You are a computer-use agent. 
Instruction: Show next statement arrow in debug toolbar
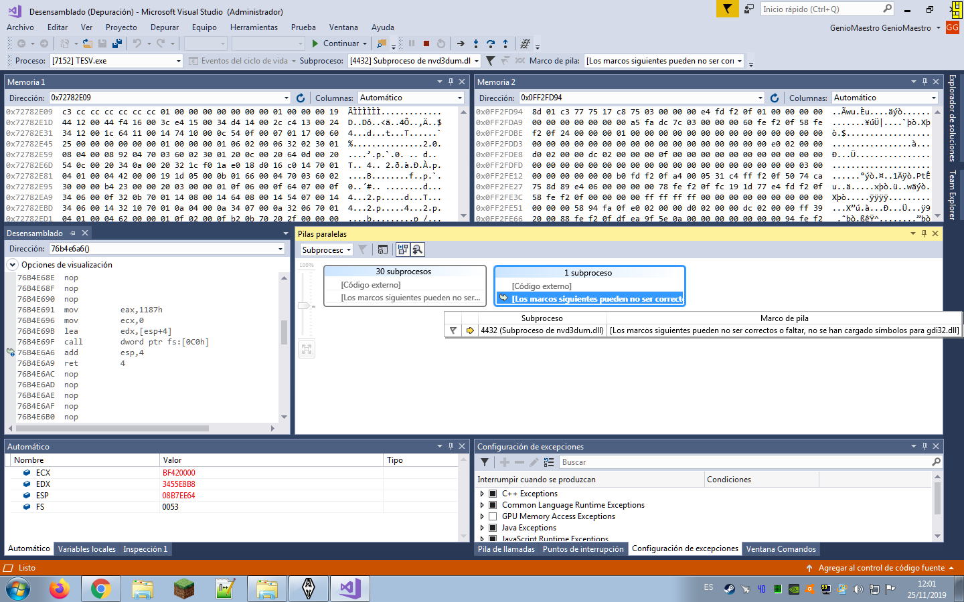(461, 43)
